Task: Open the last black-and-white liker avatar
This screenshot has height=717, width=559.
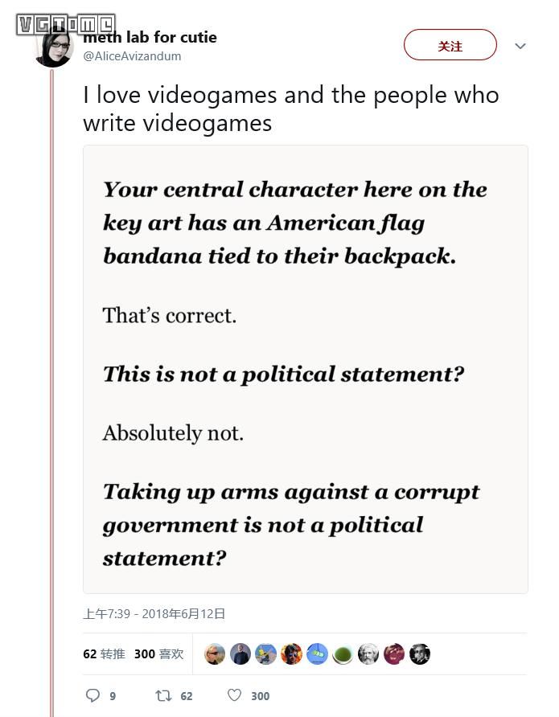Action: point(420,653)
